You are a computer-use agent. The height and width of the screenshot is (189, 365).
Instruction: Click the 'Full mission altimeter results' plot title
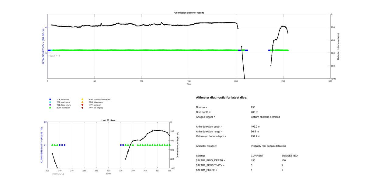click(x=189, y=13)
